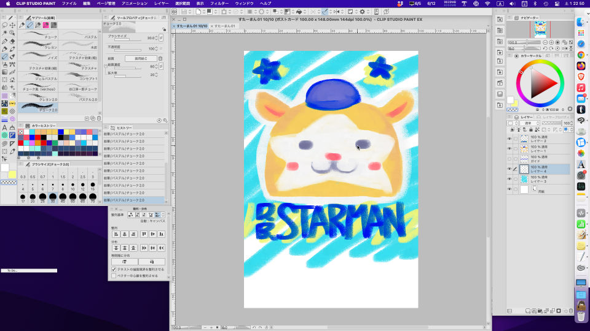Click the delete paper texture trash icon
Viewport: 590px width, 331px height.
click(x=160, y=59)
